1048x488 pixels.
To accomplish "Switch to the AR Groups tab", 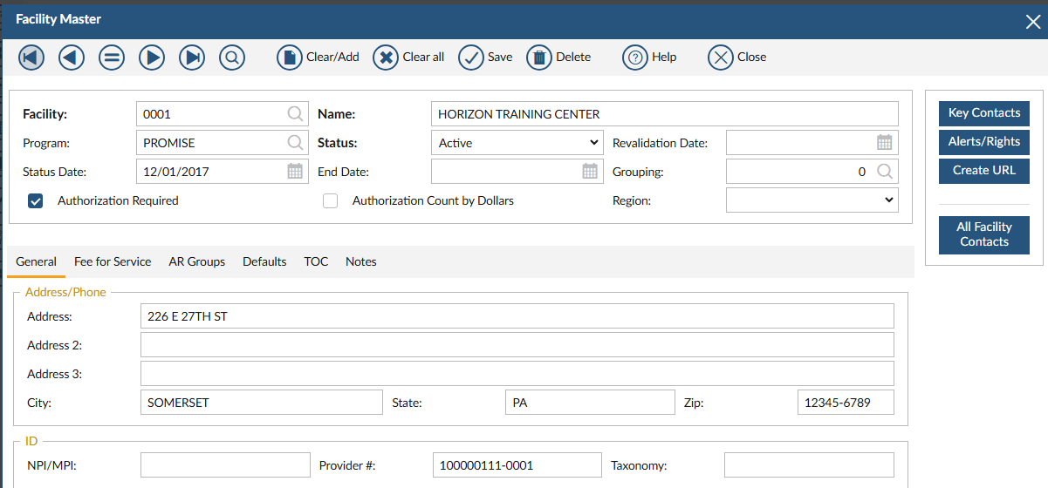I will 197,261.
